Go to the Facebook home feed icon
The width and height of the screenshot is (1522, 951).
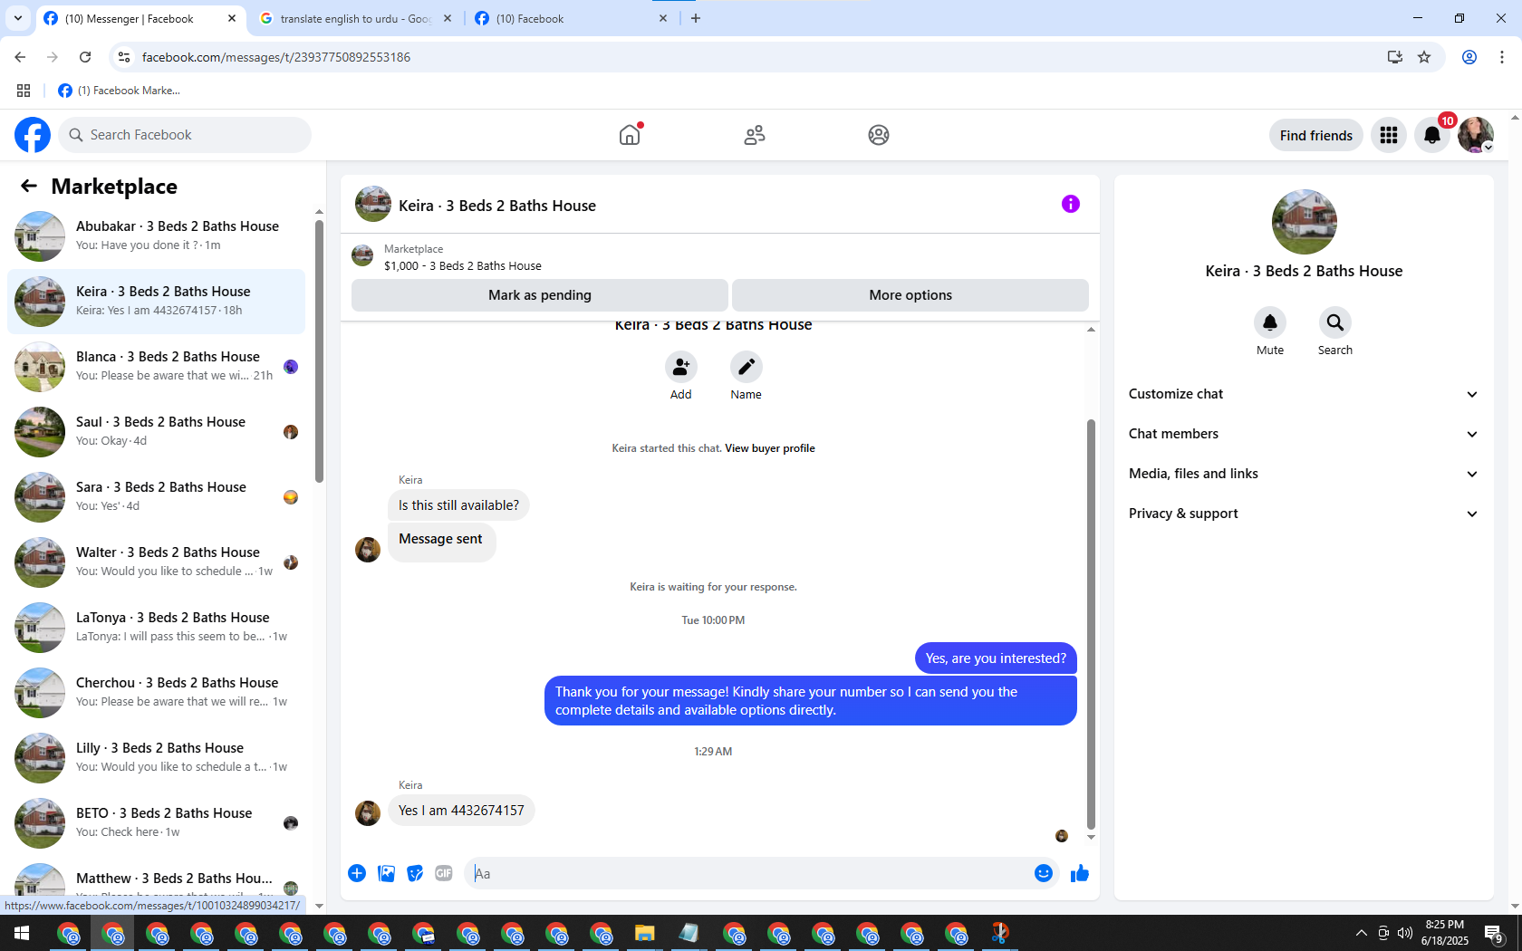click(x=630, y=135)
